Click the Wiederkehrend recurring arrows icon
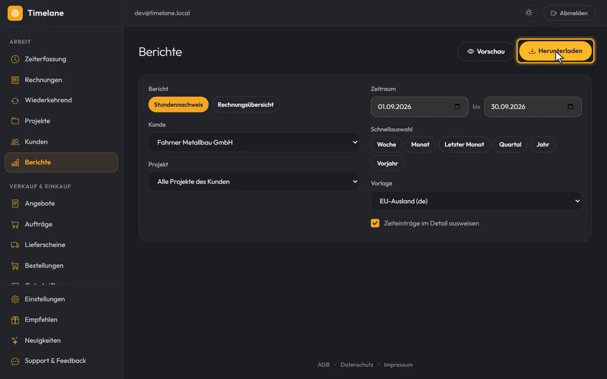The image size is (607, 379). (15, 100)
